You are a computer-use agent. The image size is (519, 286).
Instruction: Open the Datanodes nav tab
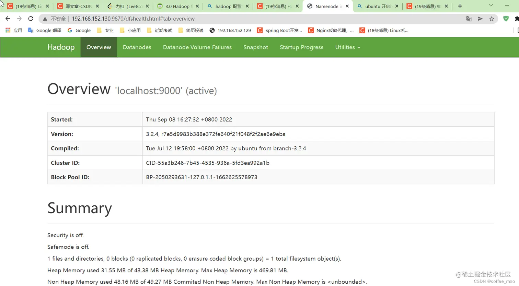[137, 47]
